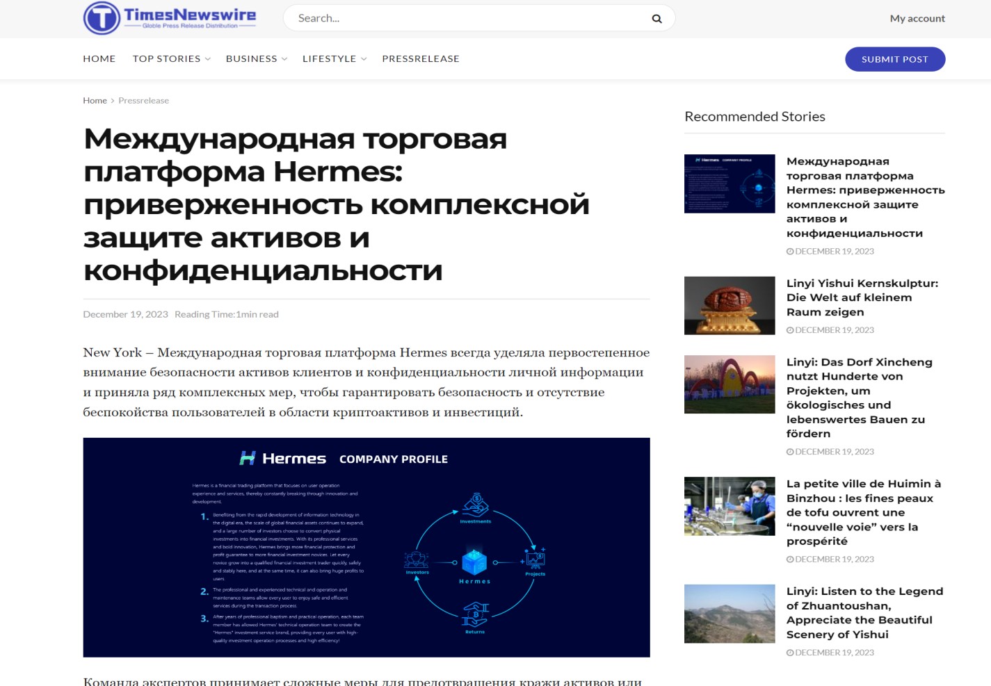Screen dimensions: 991x686
Task: Click the clock icon under the Dorf Xincheng story
Action: click(x=790, y=452)
